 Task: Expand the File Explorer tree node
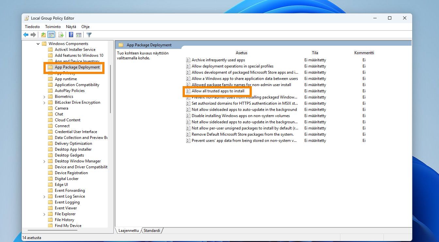(44, 214)
